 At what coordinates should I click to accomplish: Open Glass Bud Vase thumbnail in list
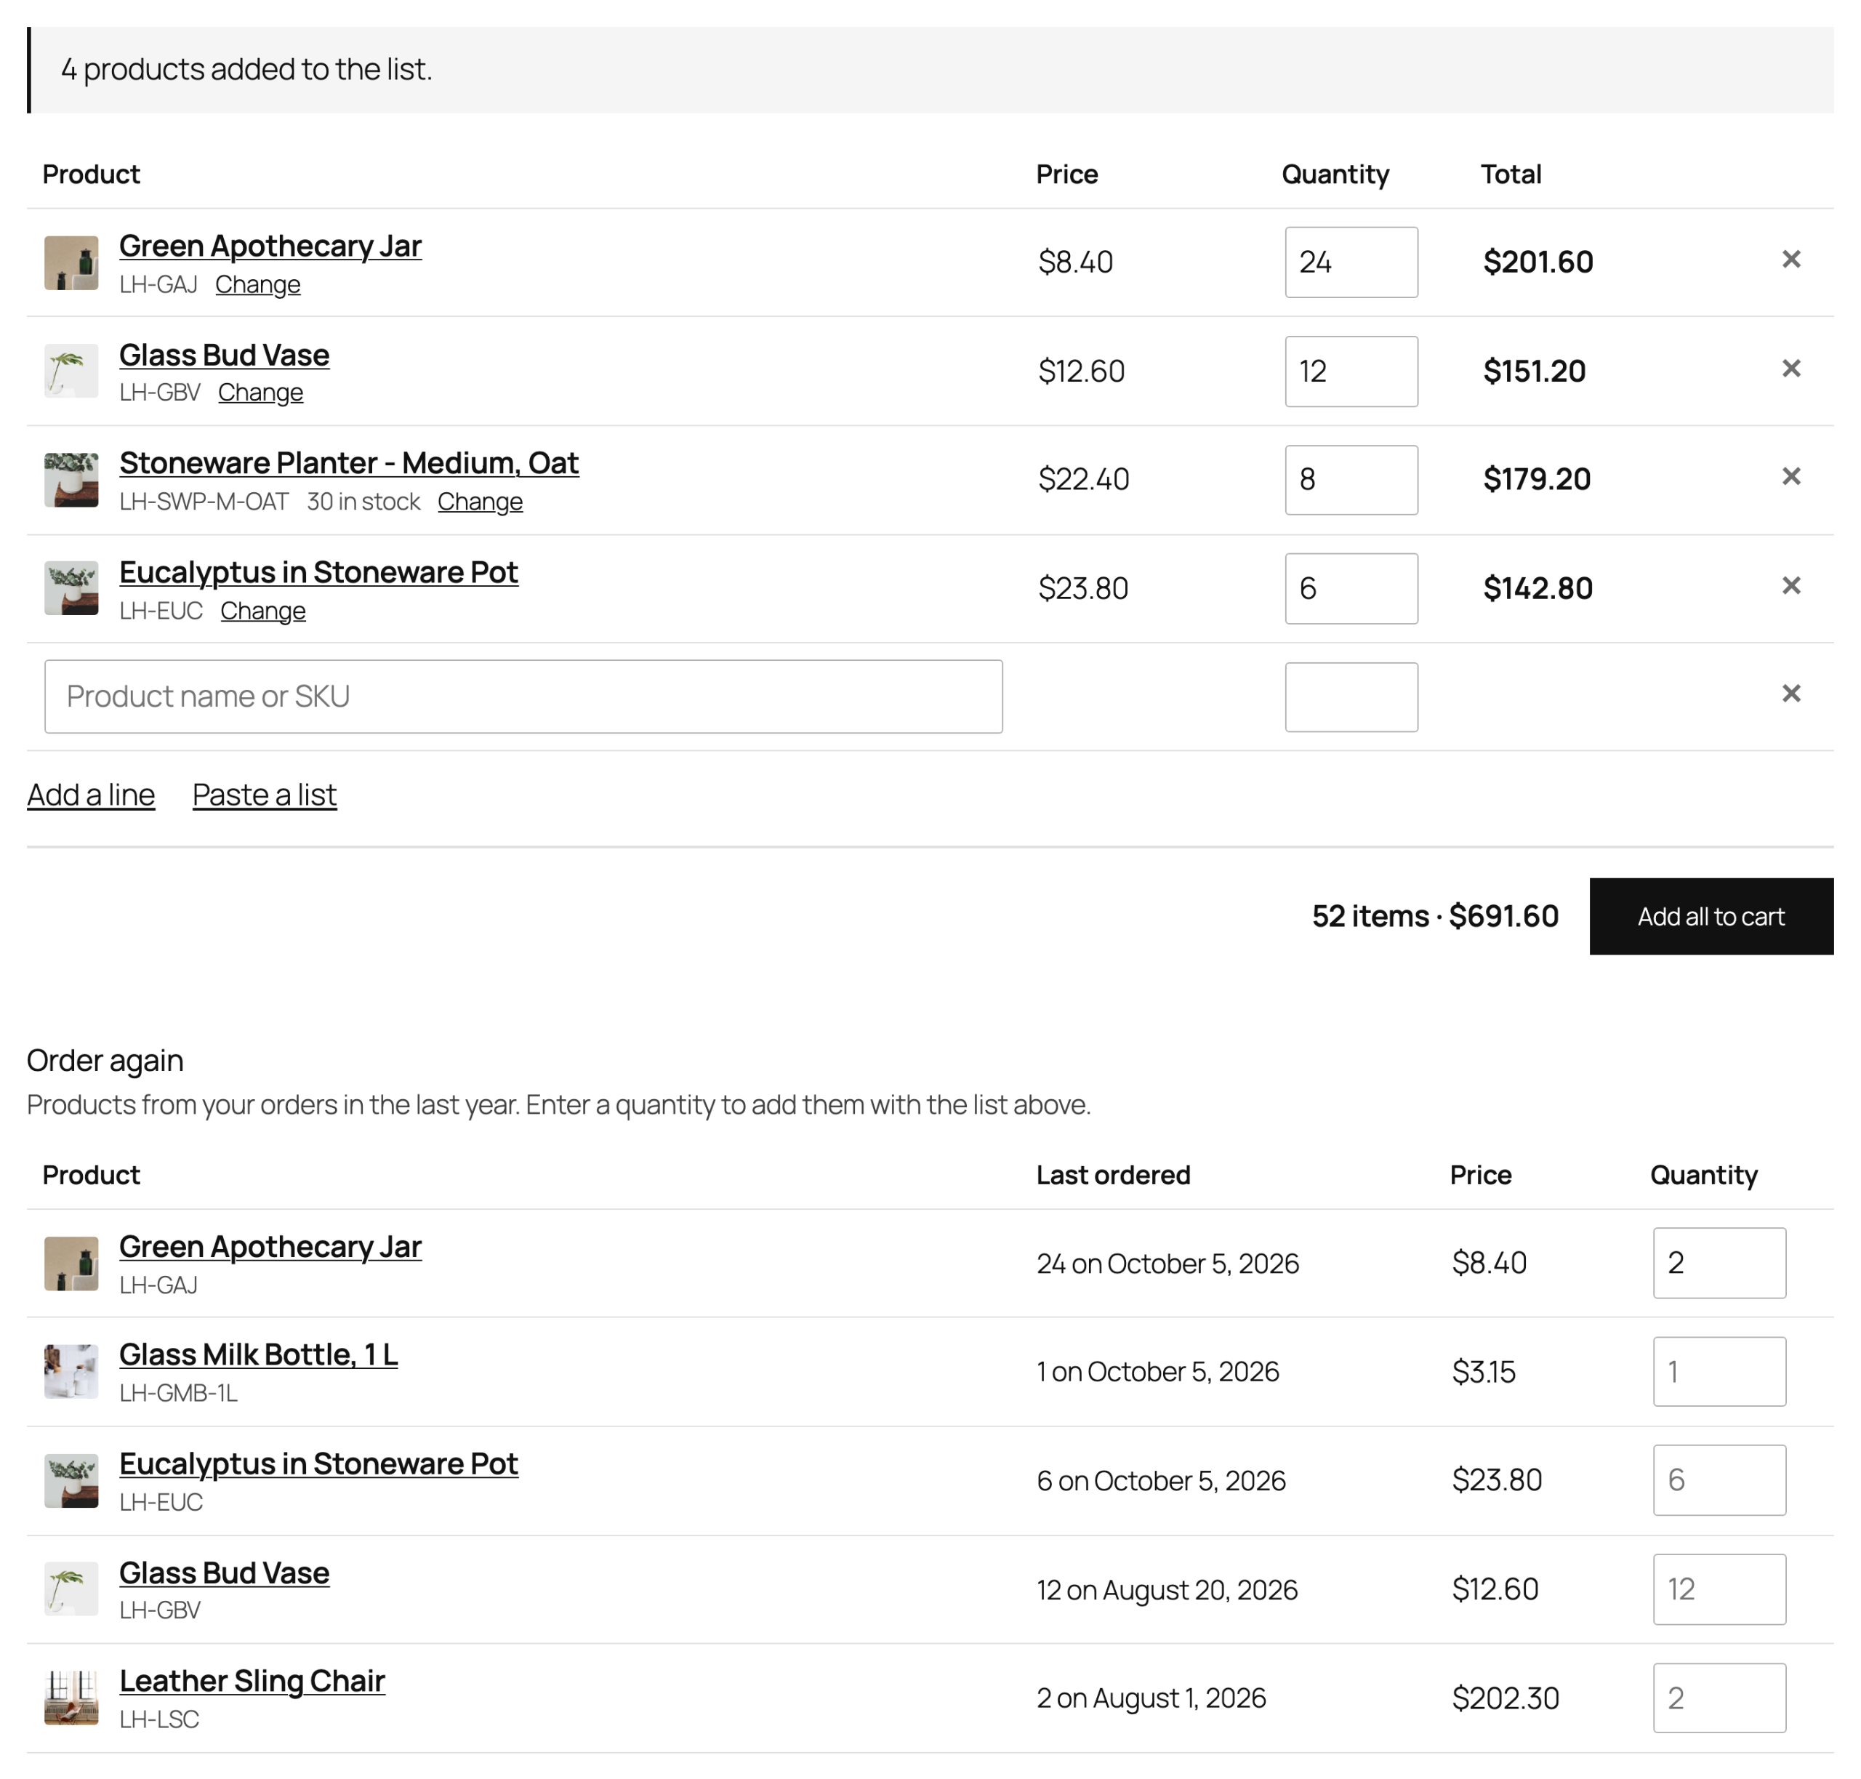[71, 371]
